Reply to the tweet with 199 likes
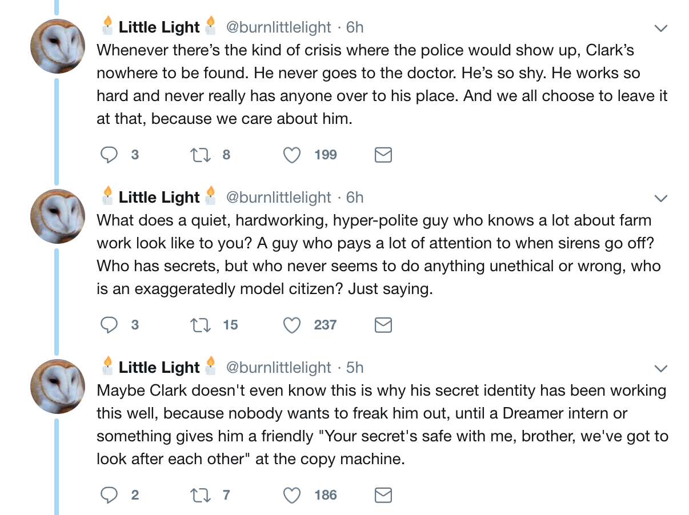 tap(109, 155)
